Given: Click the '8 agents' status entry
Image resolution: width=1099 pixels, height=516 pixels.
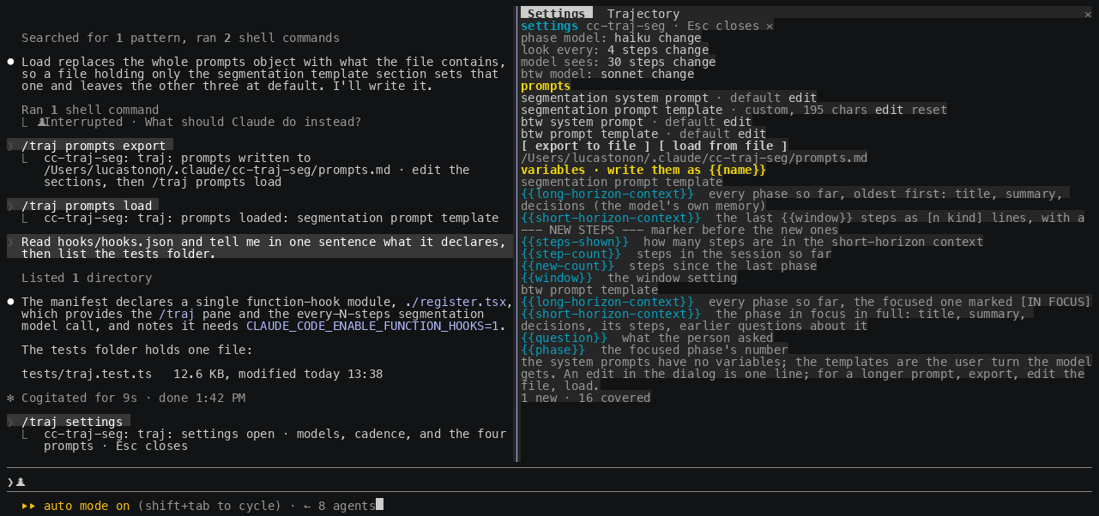Looking at the screenshot, I should tap(347, 506).
